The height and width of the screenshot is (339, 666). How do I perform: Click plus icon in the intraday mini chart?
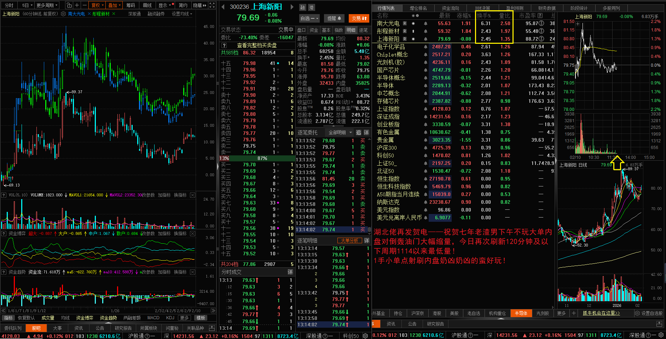click(x=578, y=24)
